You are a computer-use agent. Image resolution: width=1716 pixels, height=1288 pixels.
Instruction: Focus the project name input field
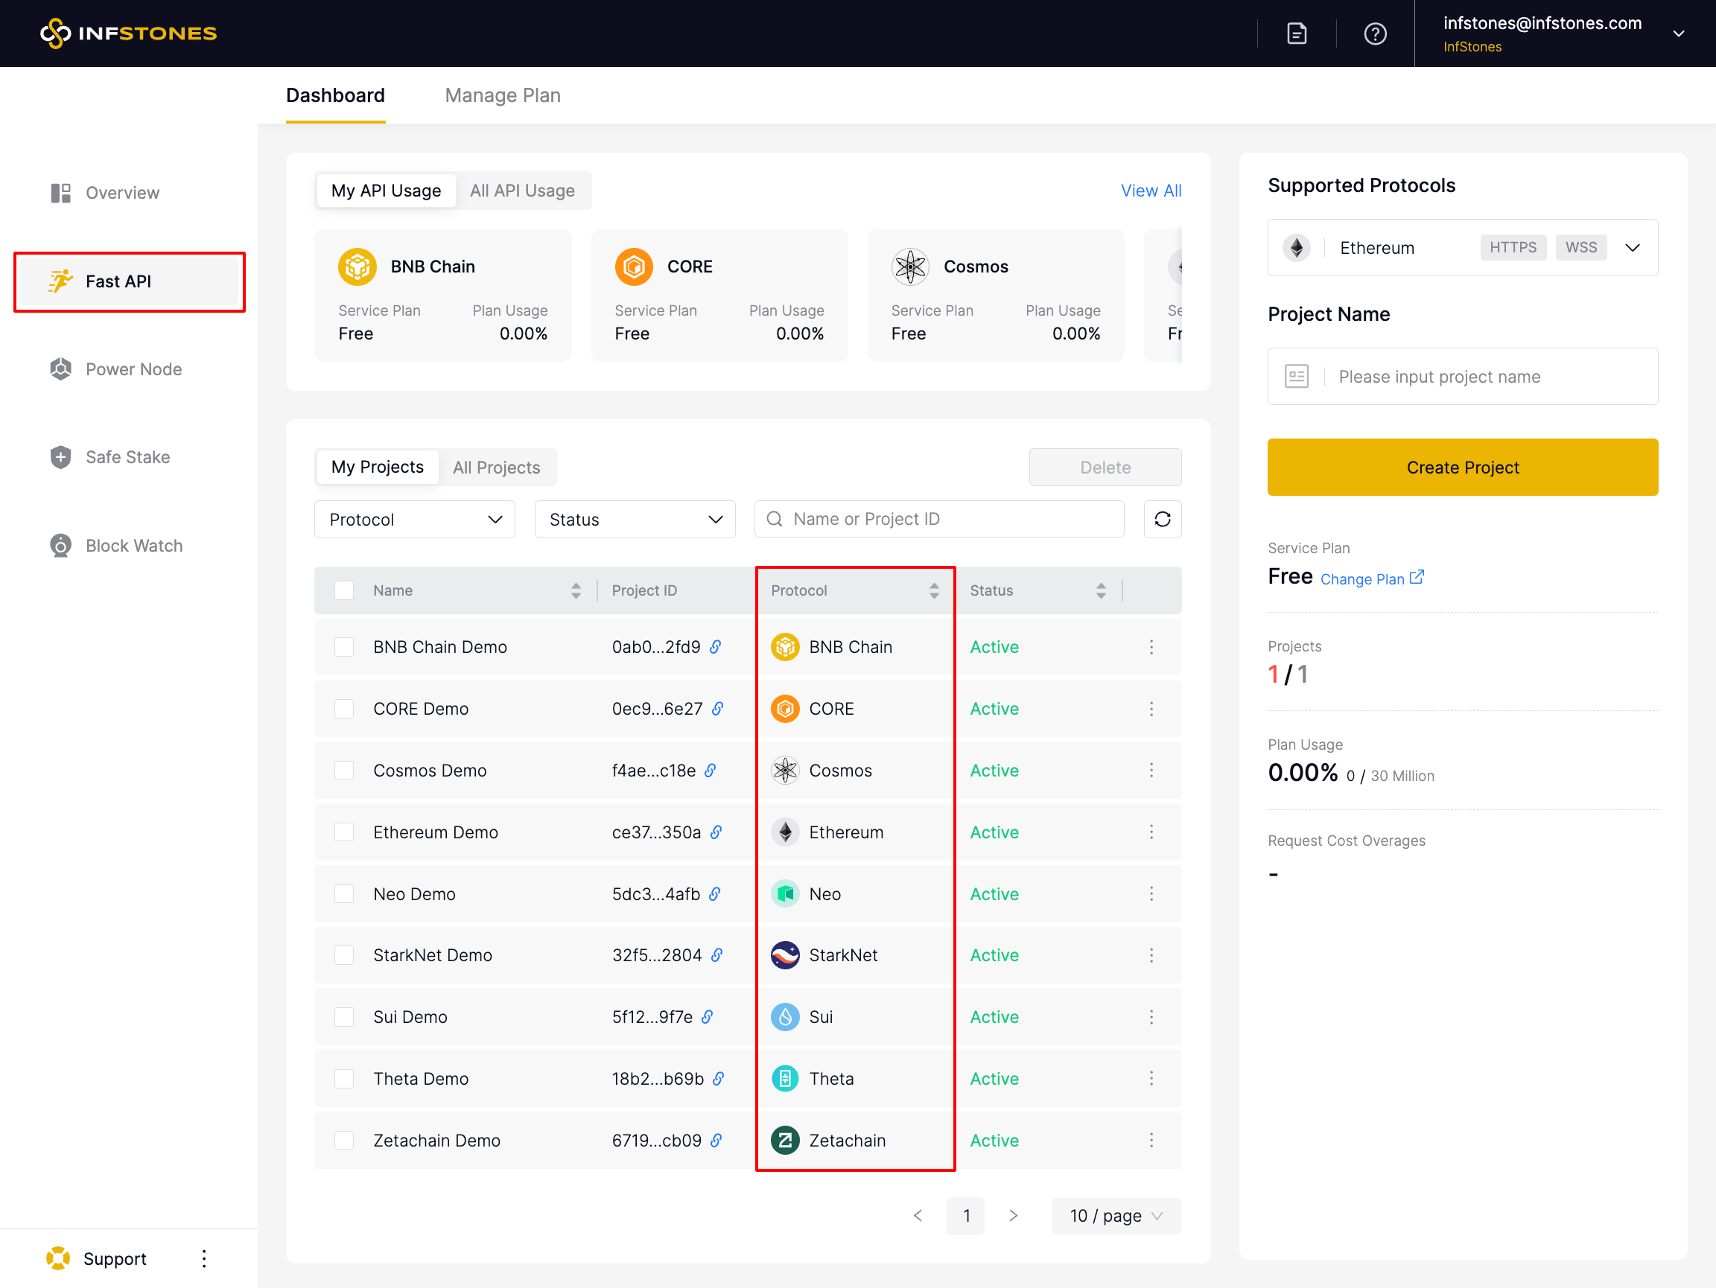point(1462,376)
